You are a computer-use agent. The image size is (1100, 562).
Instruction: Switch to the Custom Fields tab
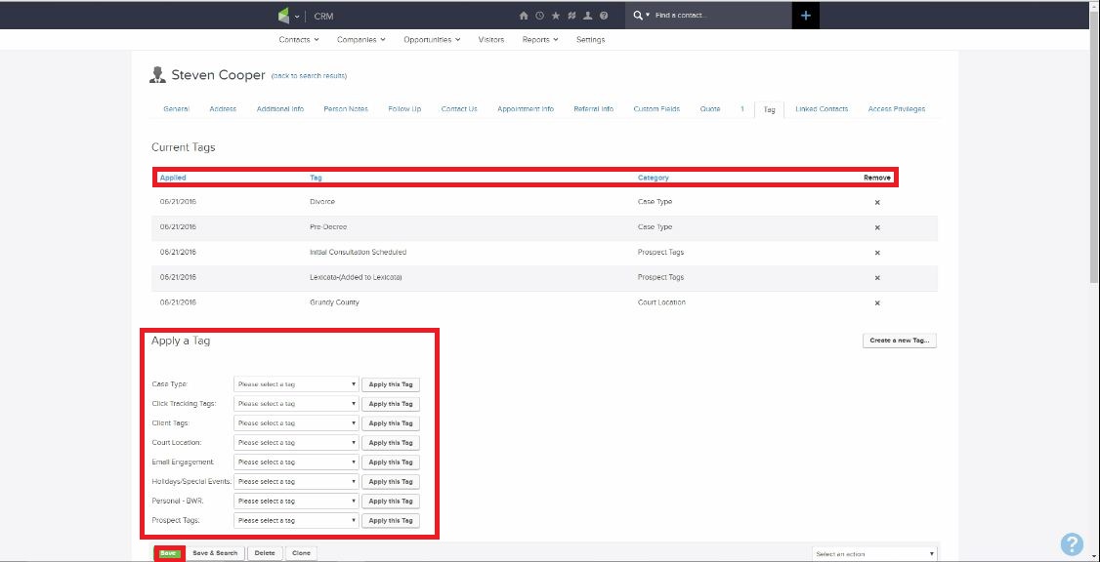point(656,109)
